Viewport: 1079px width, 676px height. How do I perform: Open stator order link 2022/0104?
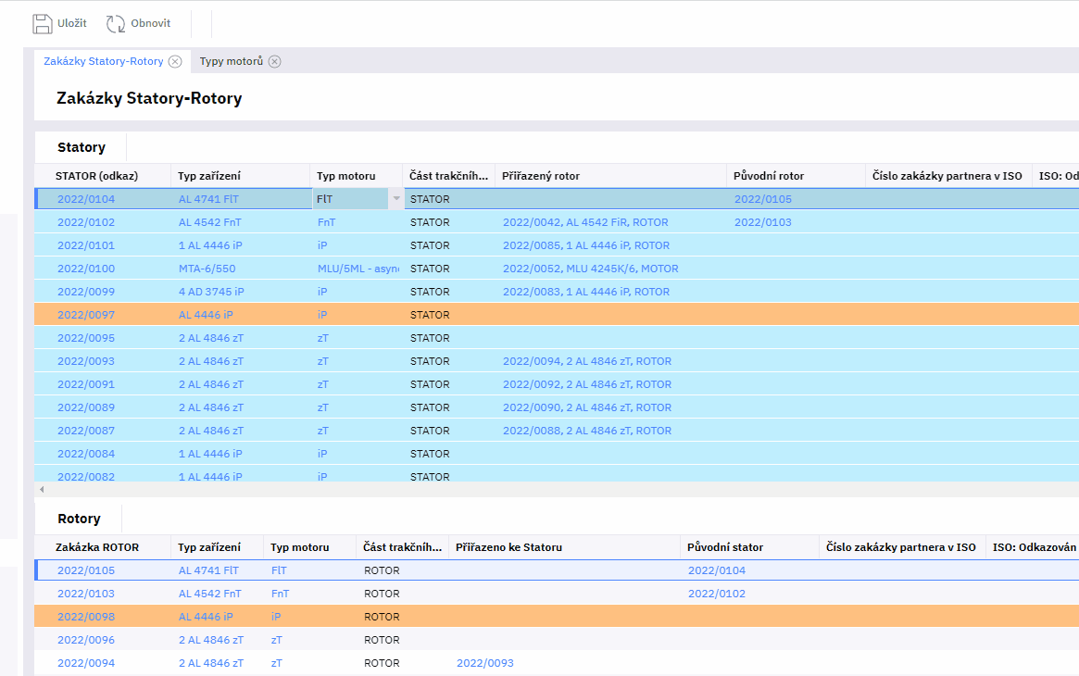coord(86,199)
